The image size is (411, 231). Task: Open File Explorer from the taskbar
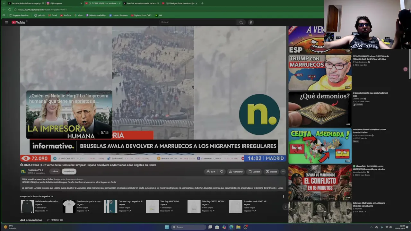(238, 227)
